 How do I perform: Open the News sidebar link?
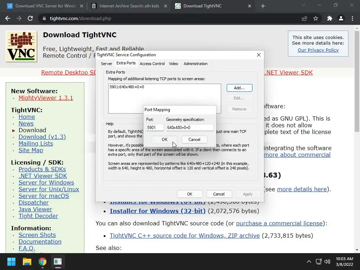tap(26, 123)
